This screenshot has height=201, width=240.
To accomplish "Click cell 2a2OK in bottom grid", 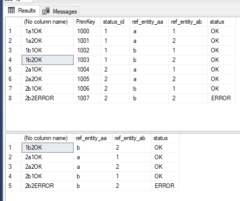I will click(x=47, y=167).
